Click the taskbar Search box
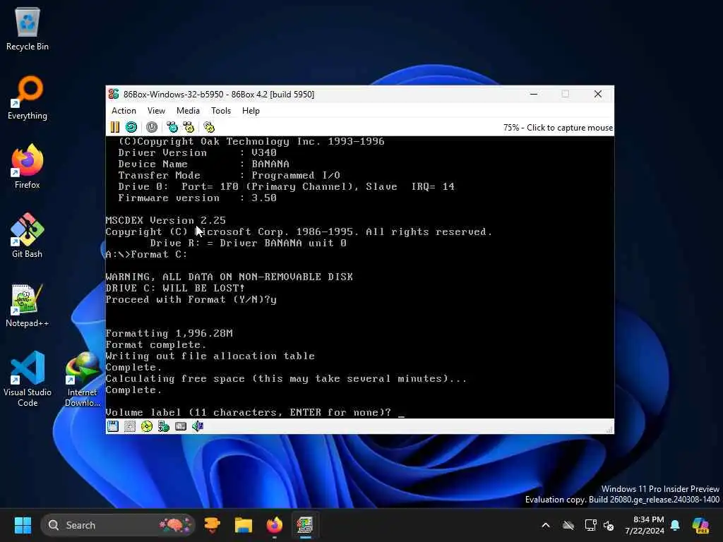The width and height of the screenshot is (723, 542). click(x=118, y=525)
